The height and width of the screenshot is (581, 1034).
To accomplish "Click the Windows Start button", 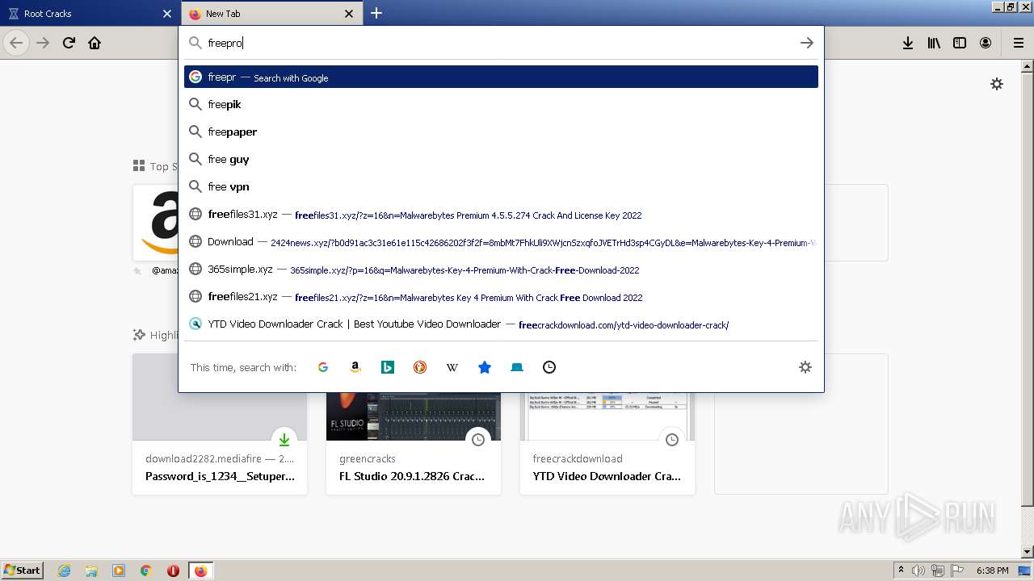I will 23,570.
